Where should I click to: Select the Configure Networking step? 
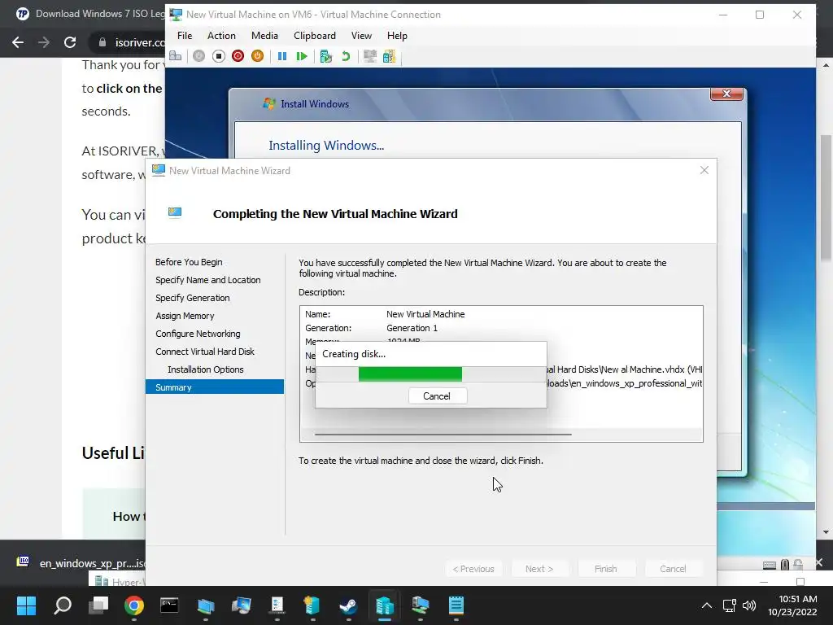pos(198,334)
